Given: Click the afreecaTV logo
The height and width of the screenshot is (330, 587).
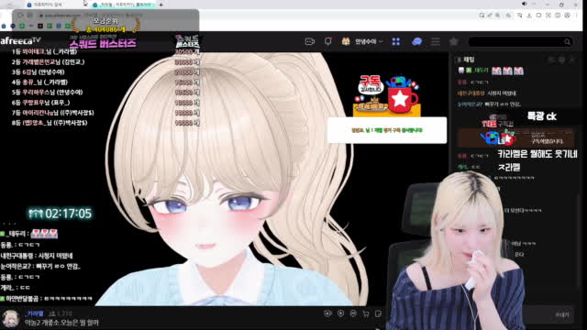Looking at the screenshot, I should click(20, 40).
